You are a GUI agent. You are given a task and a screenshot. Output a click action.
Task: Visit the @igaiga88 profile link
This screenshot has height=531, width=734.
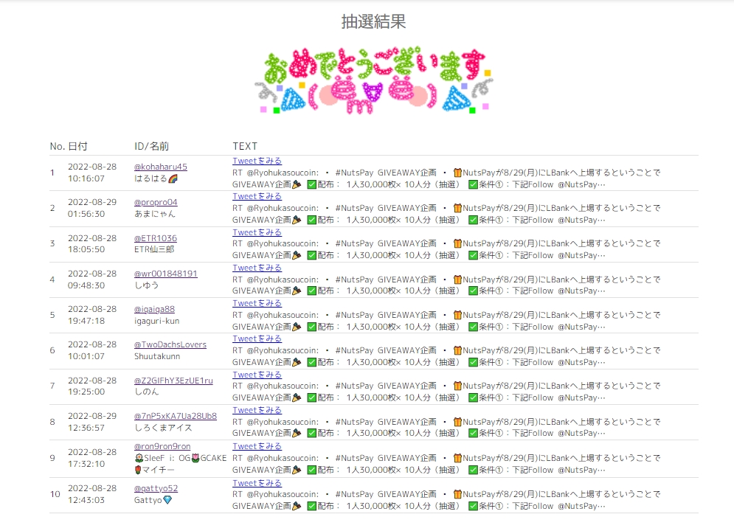coord(154,309)
